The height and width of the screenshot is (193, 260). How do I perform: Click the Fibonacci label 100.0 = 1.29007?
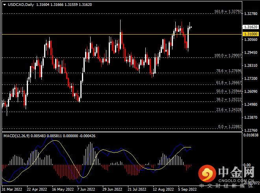point(228,55)
